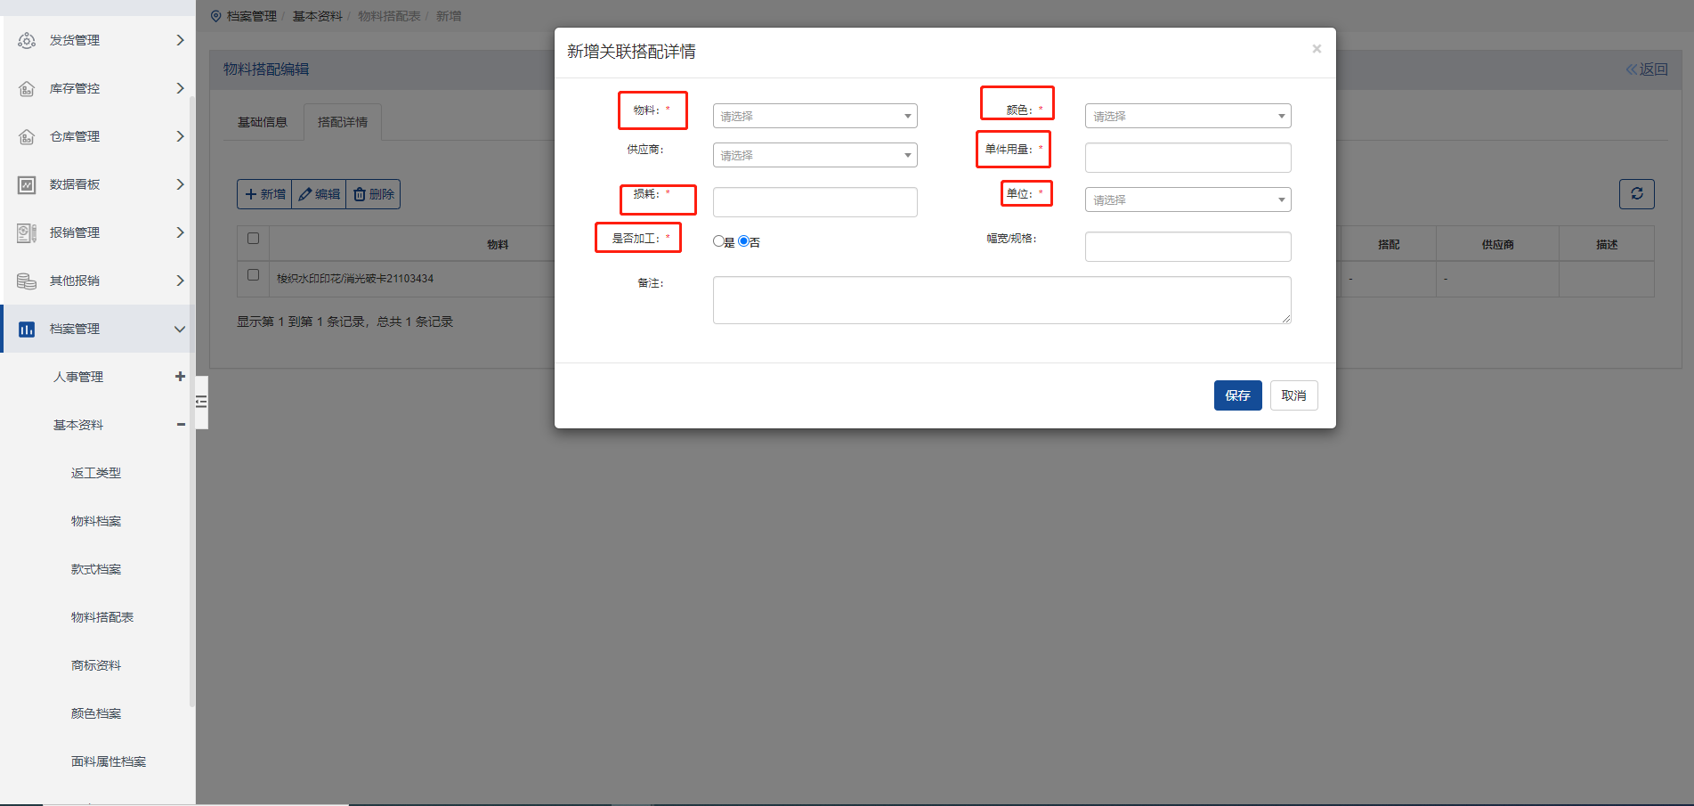Click the 档案管理 bar chart icon

point(27,329)
